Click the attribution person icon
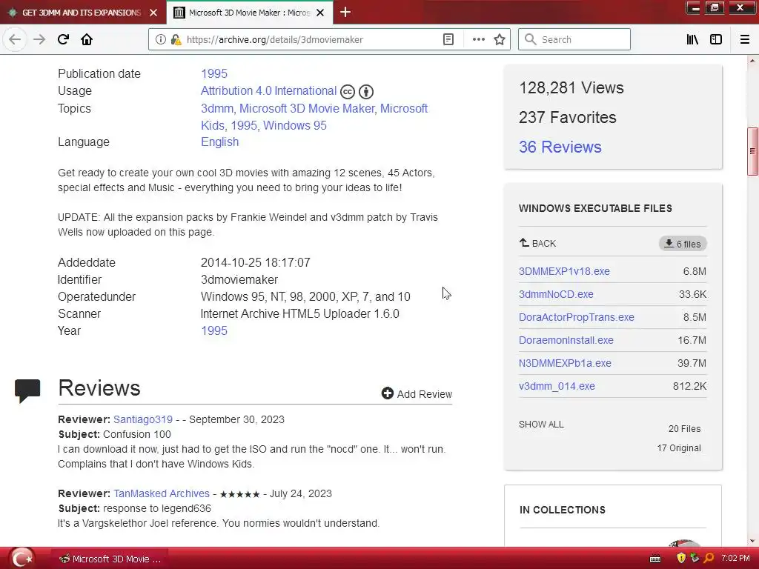The height and width of the screenshot is (569, 759). click(x=366, y=91)
